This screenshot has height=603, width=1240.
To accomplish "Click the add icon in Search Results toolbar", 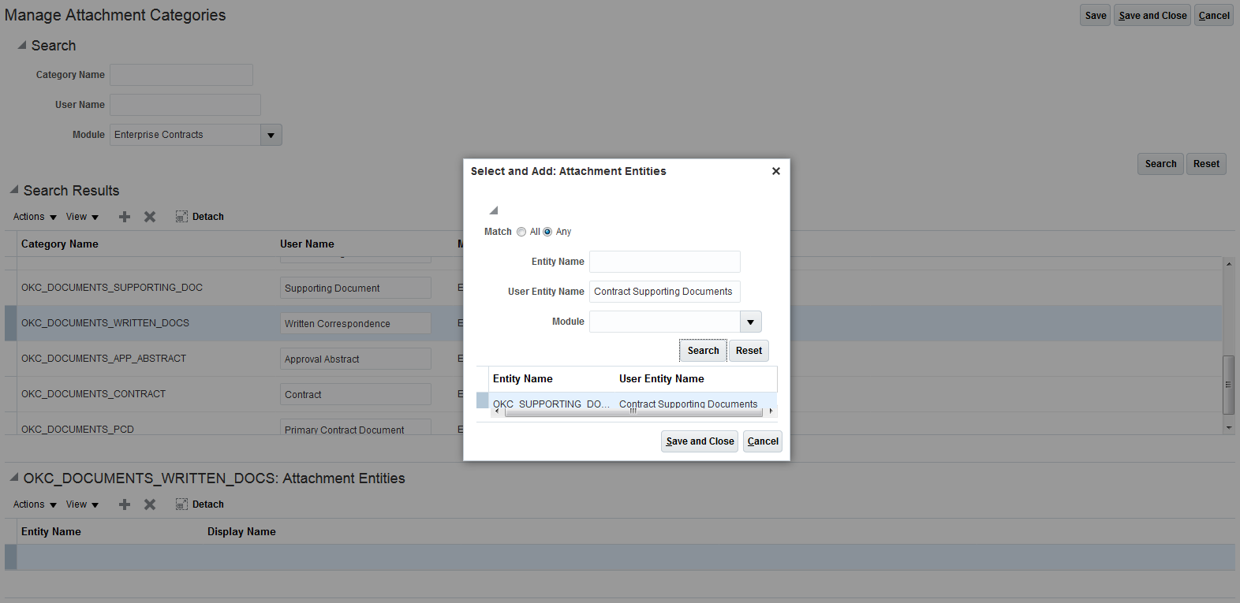I will coord(125,217).
